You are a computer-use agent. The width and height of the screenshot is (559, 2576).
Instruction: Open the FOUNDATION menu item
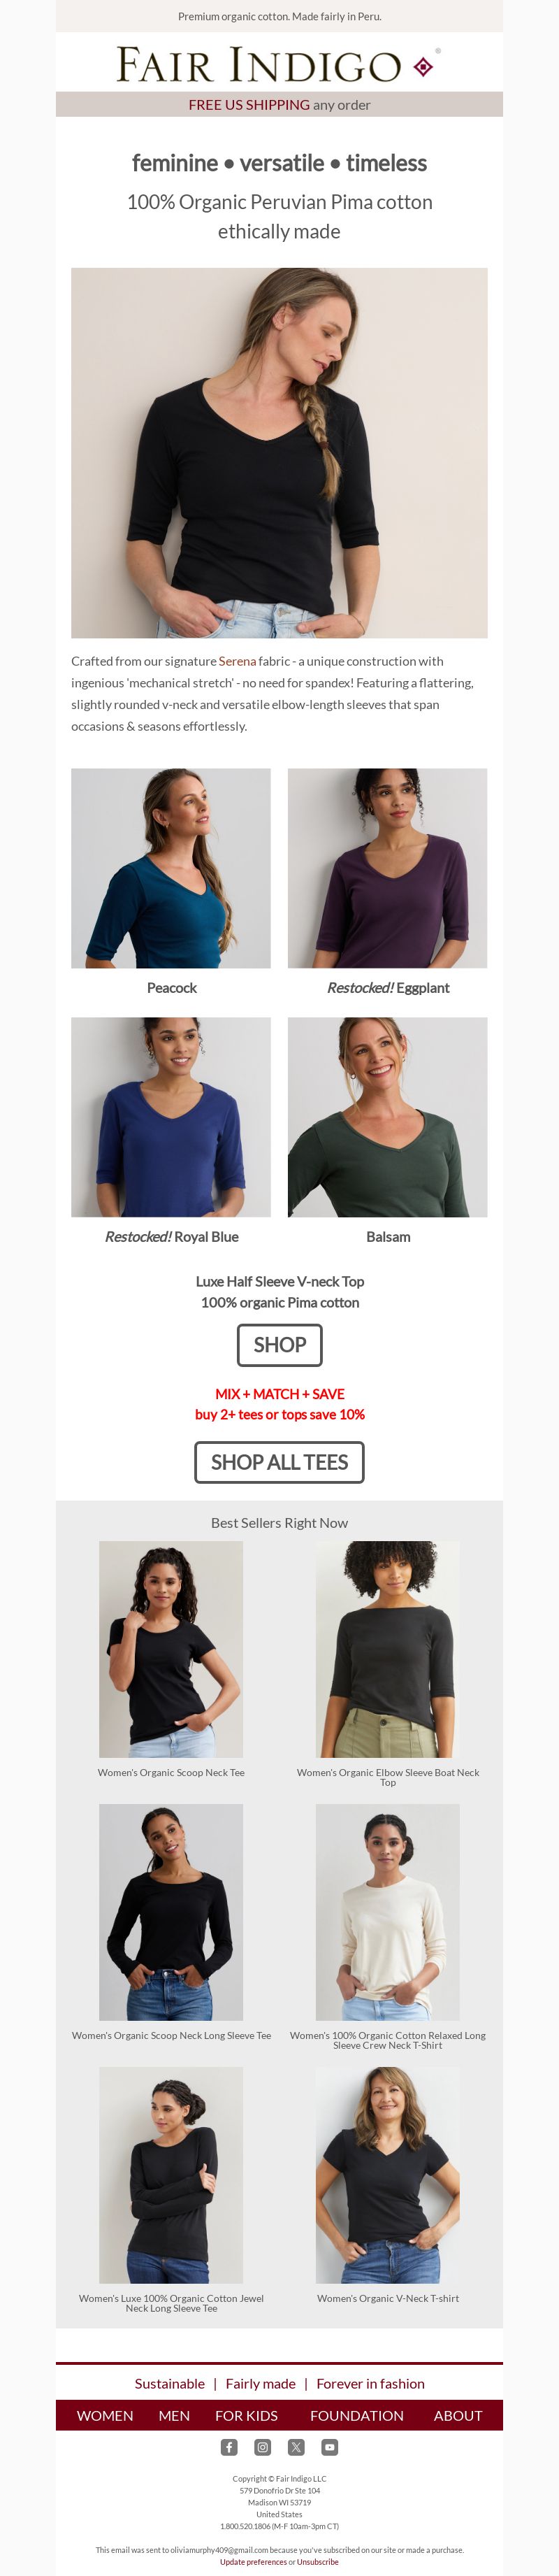[357, 2415]
